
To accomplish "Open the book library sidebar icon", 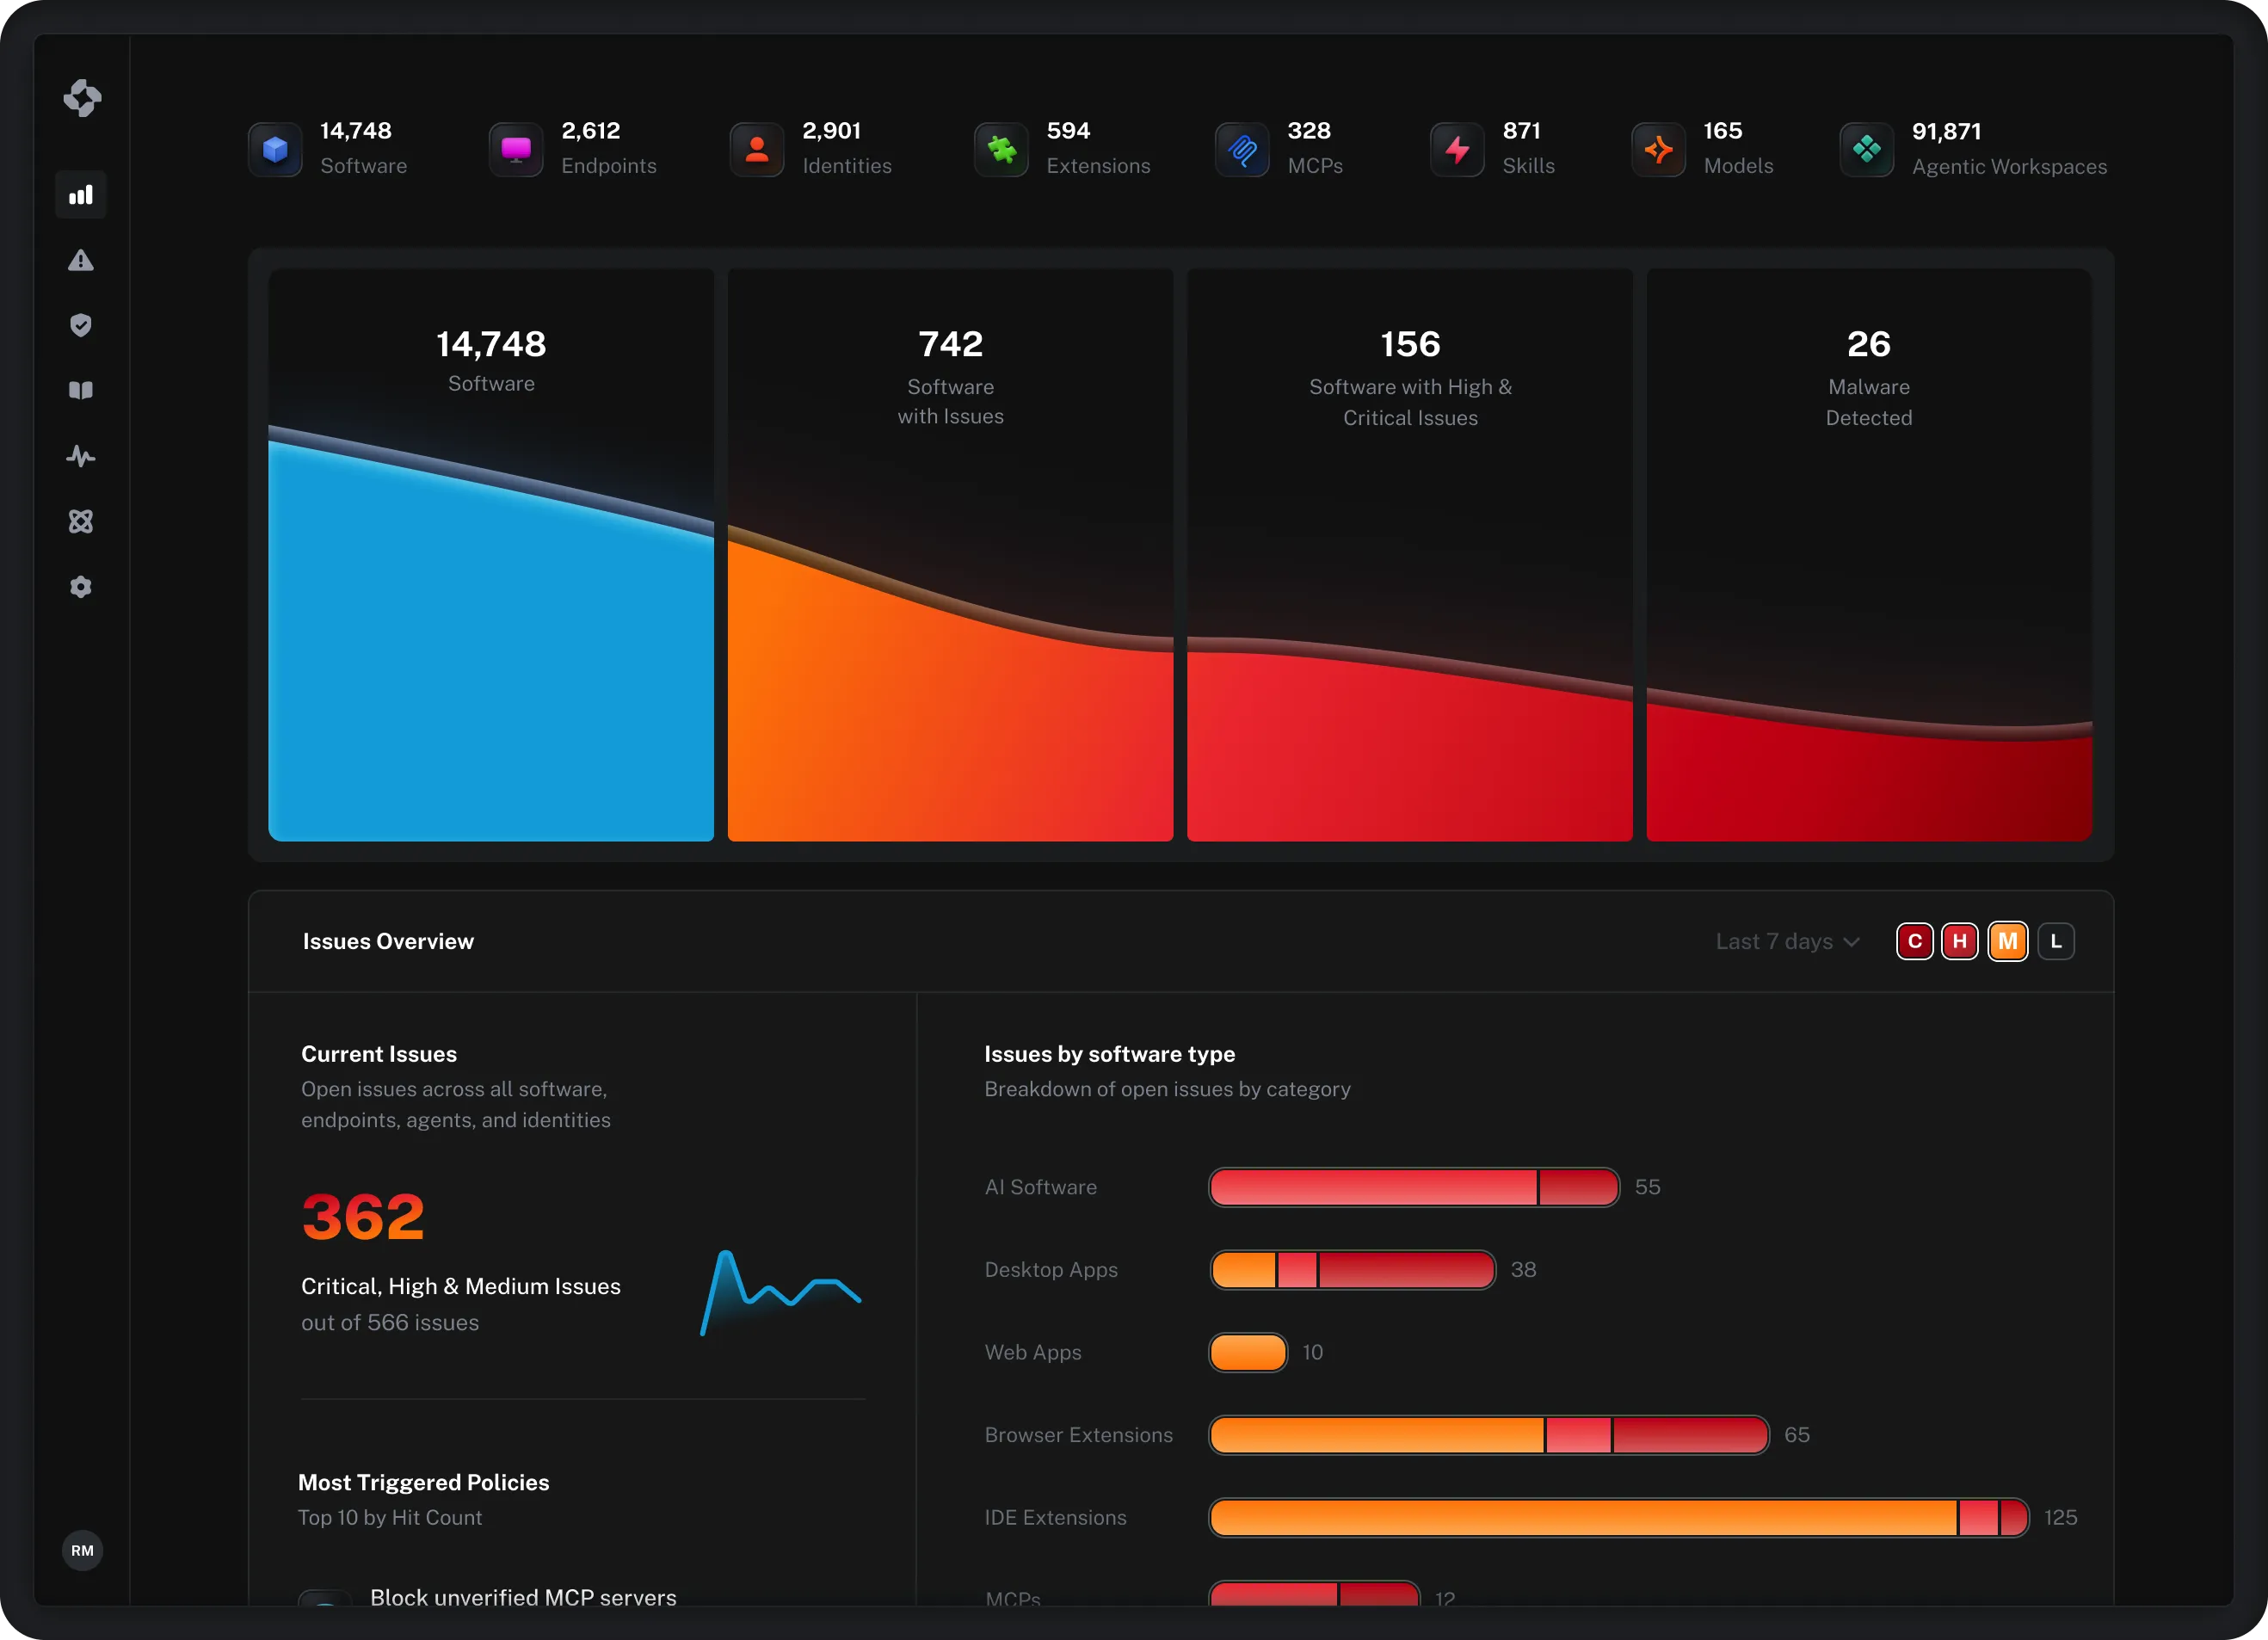I will point(81,390).
